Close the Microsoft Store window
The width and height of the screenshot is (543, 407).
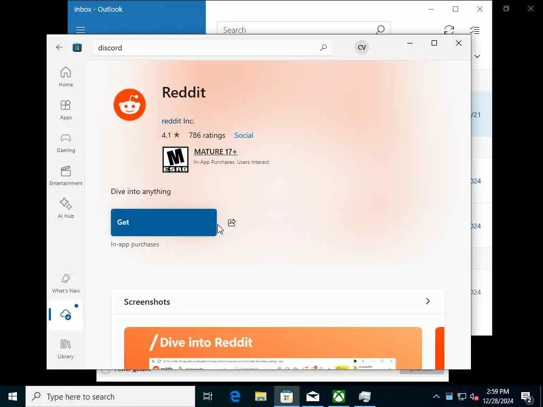[x=459, y=43]
